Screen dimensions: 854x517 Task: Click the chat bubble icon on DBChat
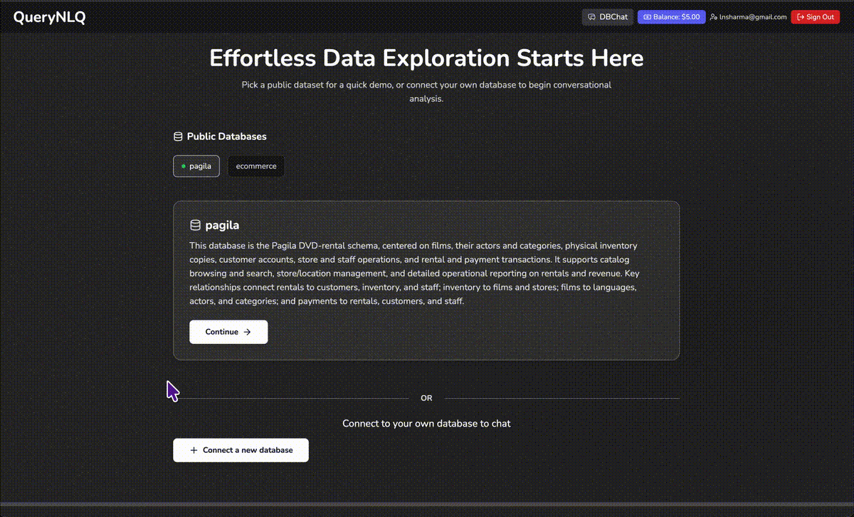click(591, 17)
